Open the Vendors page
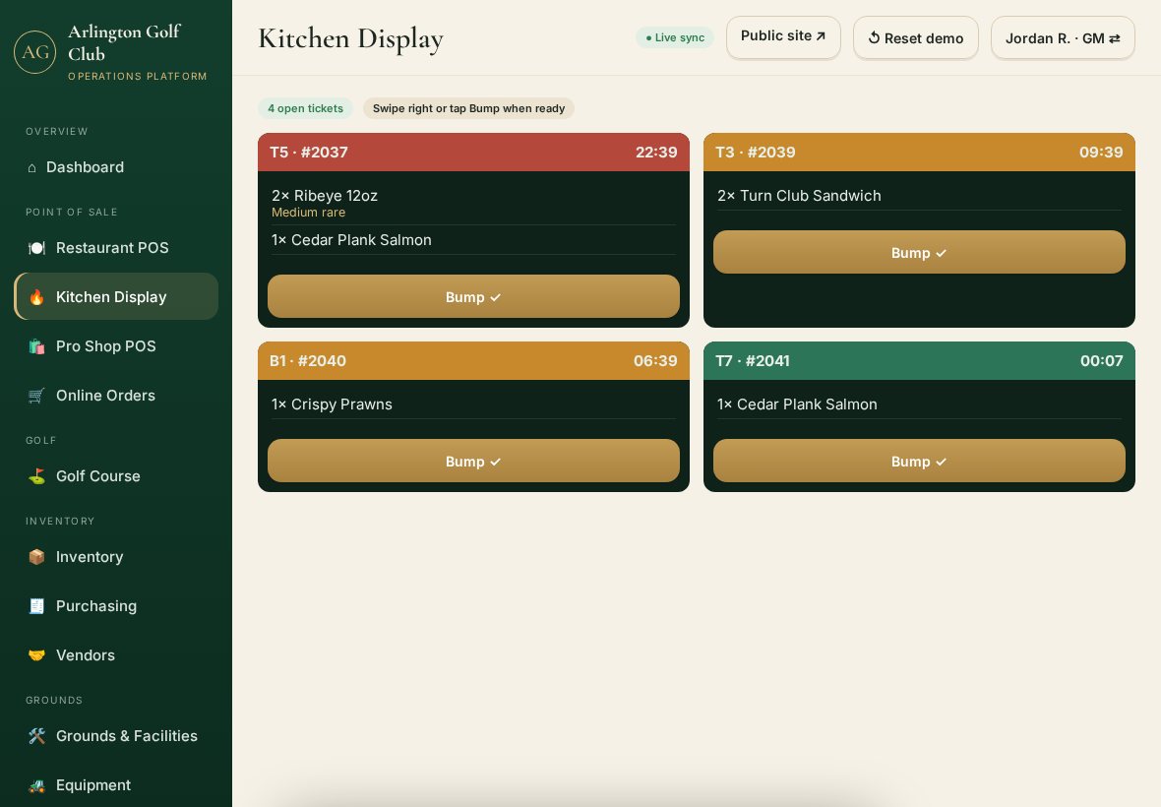The width and height of the screenshot is (1161, 807). pos(116,655)
